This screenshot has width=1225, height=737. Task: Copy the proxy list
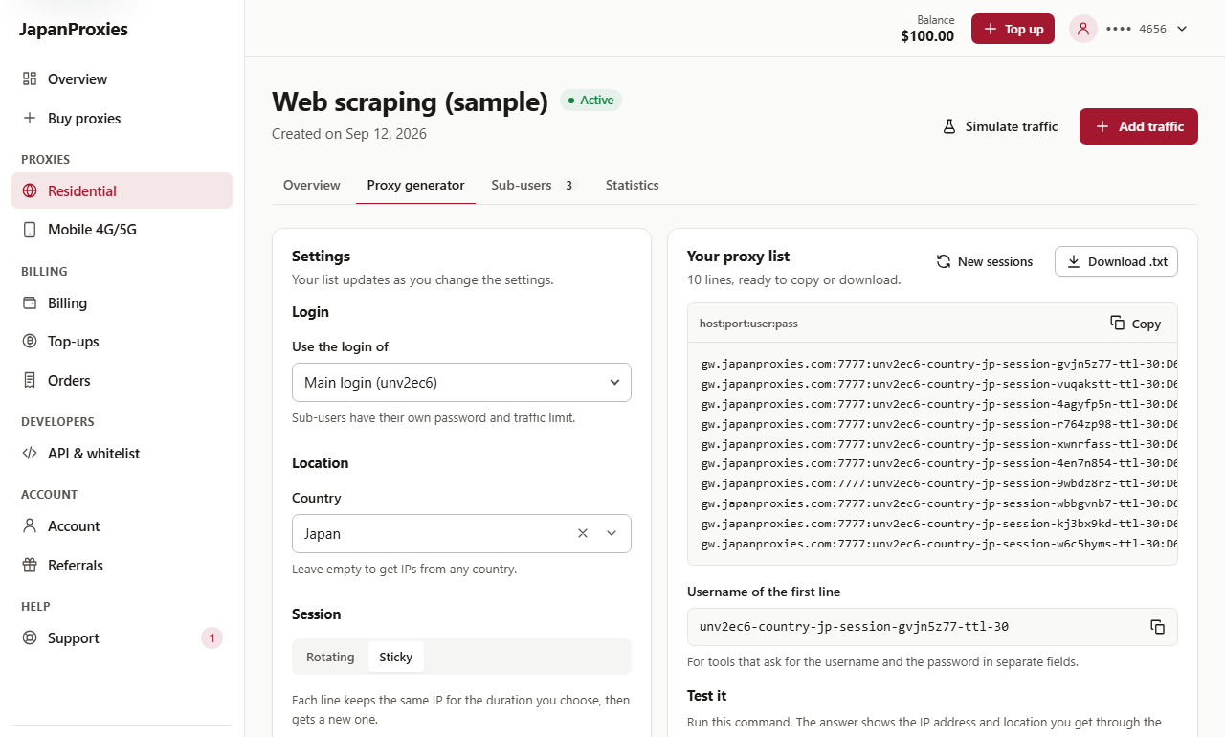coord(1135,324)
